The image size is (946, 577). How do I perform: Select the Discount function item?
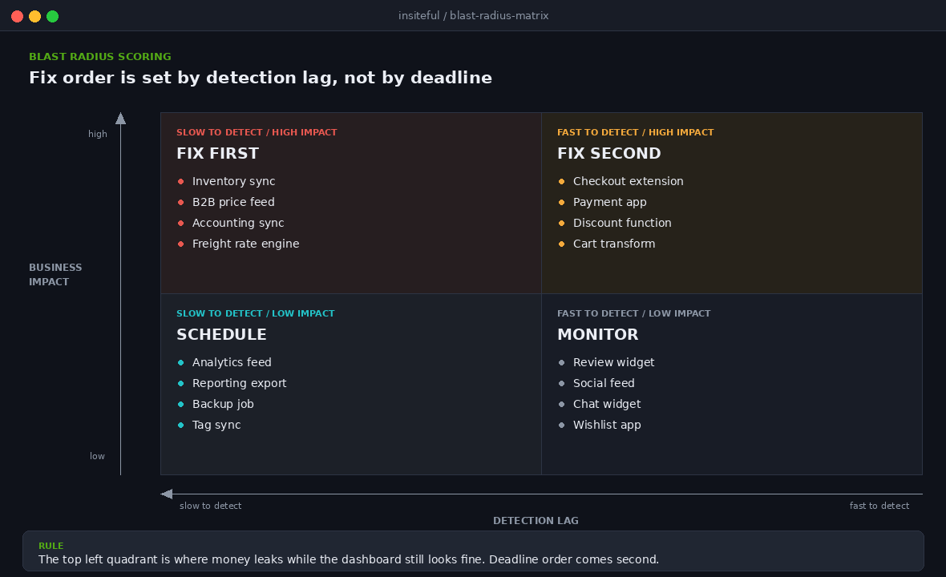pyautogui.click(x=622, y=223)
